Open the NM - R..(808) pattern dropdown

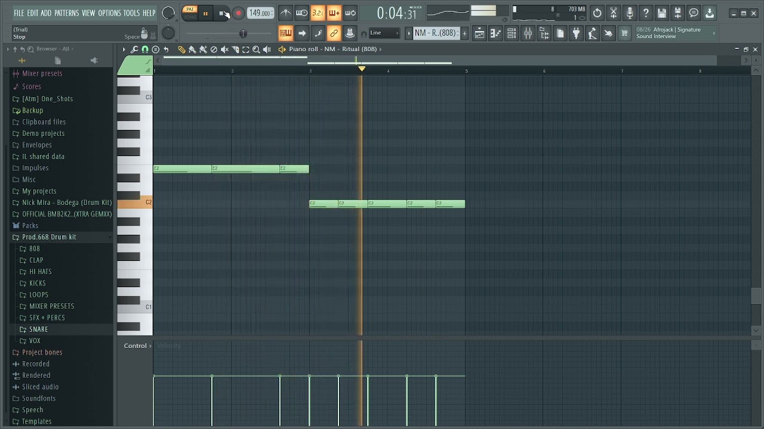(436, 33)
